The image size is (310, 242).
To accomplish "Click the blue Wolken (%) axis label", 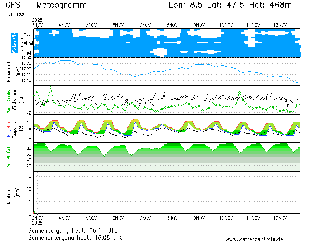I will point(14,43).
